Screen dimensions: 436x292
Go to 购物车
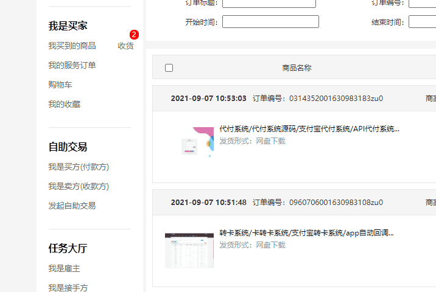60,85
